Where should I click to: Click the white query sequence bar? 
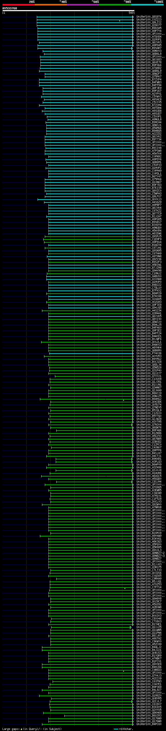(68, 10)
